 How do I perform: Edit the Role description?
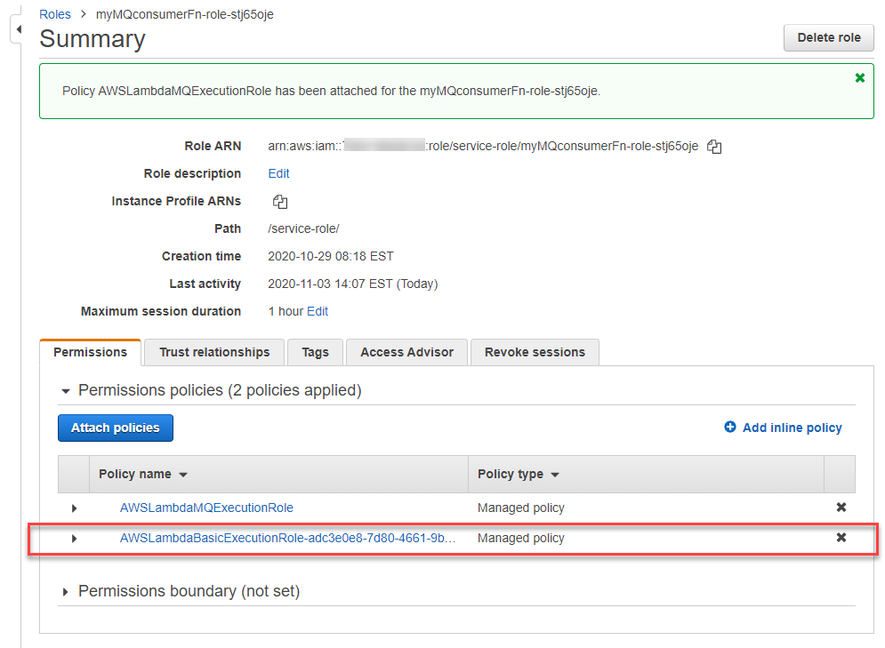278,173
